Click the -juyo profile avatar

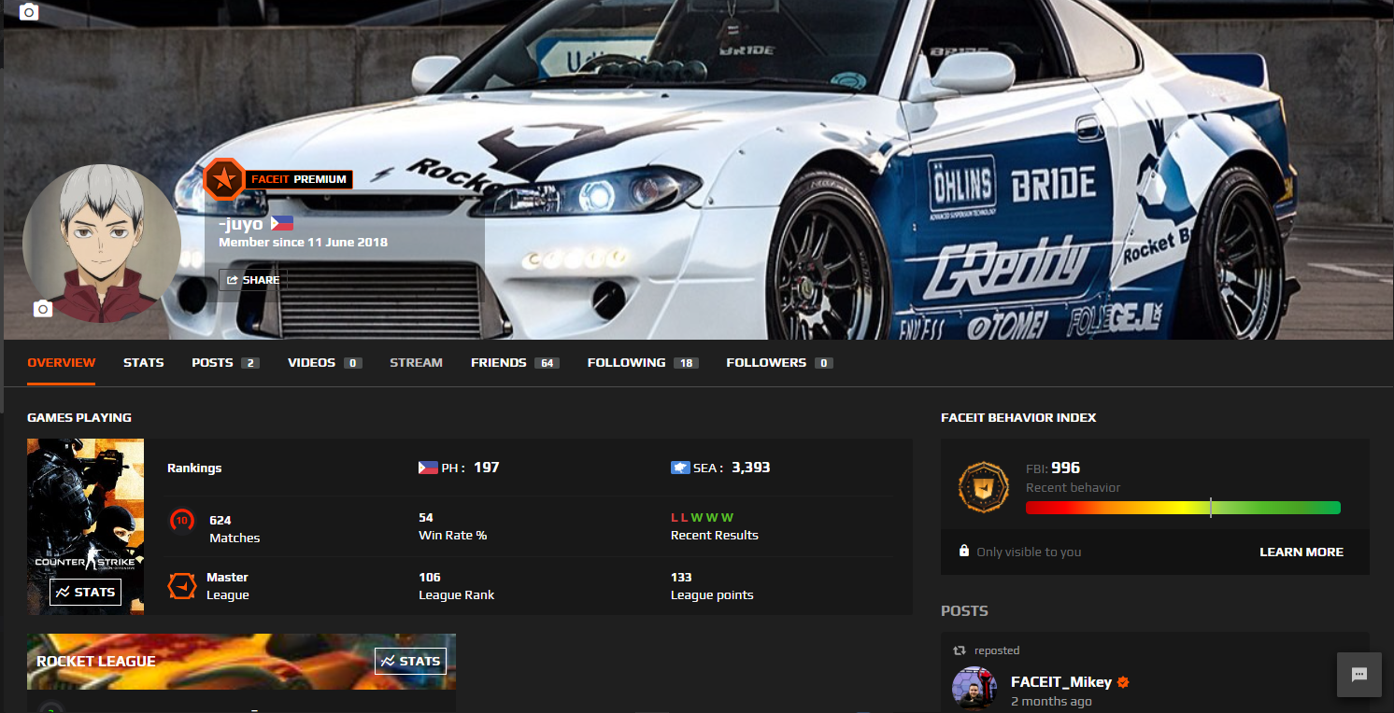tap(102, 244)
